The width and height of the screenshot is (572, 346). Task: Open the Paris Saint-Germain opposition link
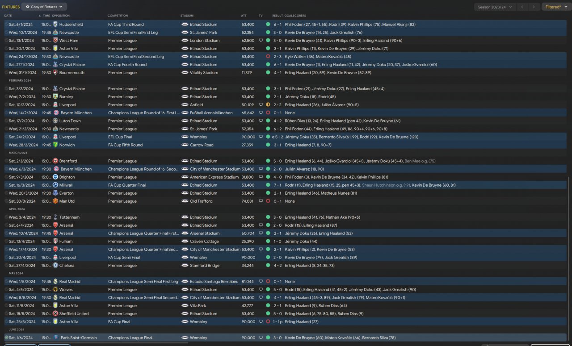(78, 338)
